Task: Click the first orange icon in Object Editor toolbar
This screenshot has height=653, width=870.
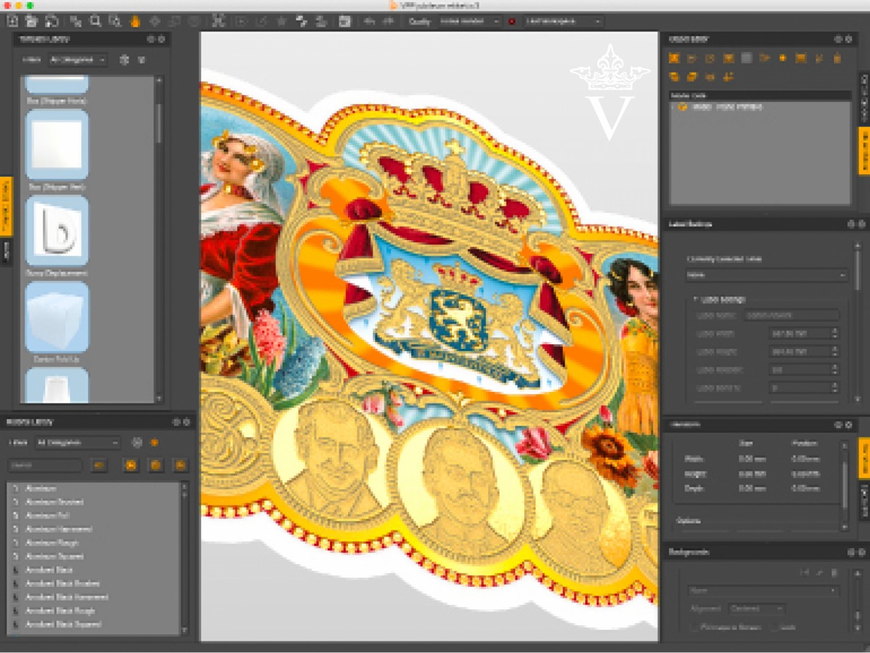Action: point(674,58)
